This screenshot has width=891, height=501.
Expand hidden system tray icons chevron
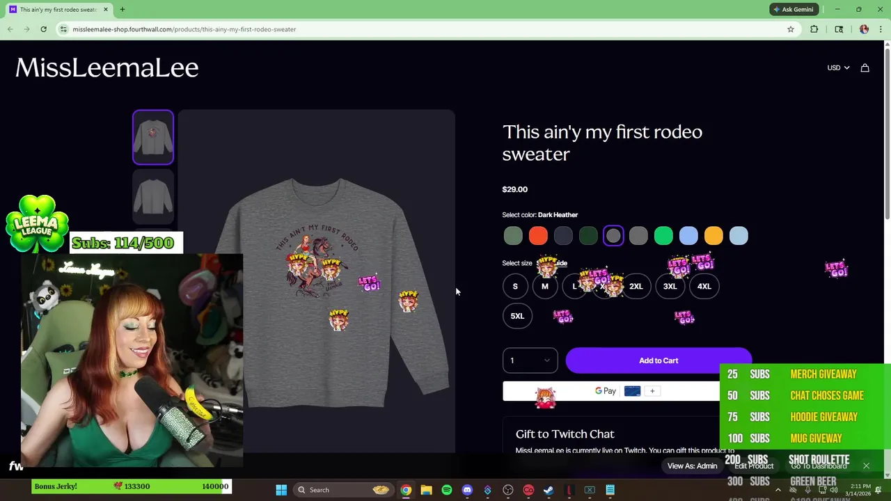coord(778,490)
